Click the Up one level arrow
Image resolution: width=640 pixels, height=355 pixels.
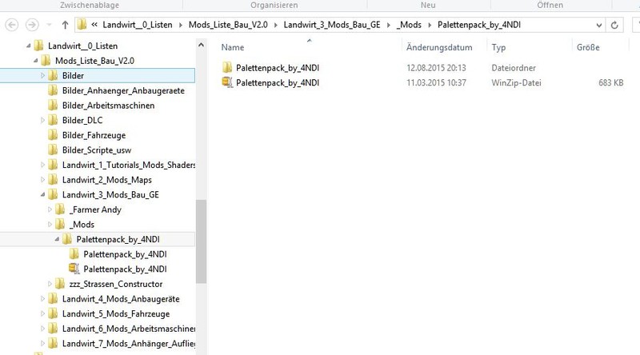63,24
